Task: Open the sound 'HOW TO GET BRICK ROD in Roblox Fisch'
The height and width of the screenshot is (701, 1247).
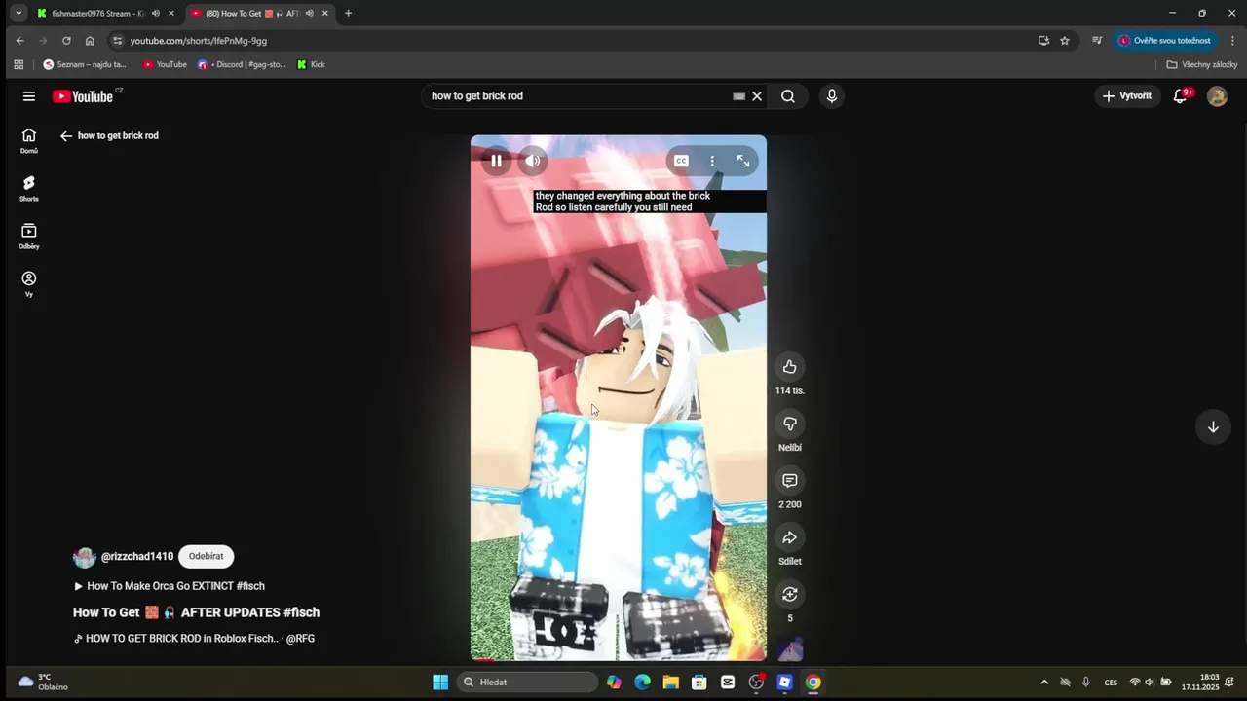Action: 194,639
